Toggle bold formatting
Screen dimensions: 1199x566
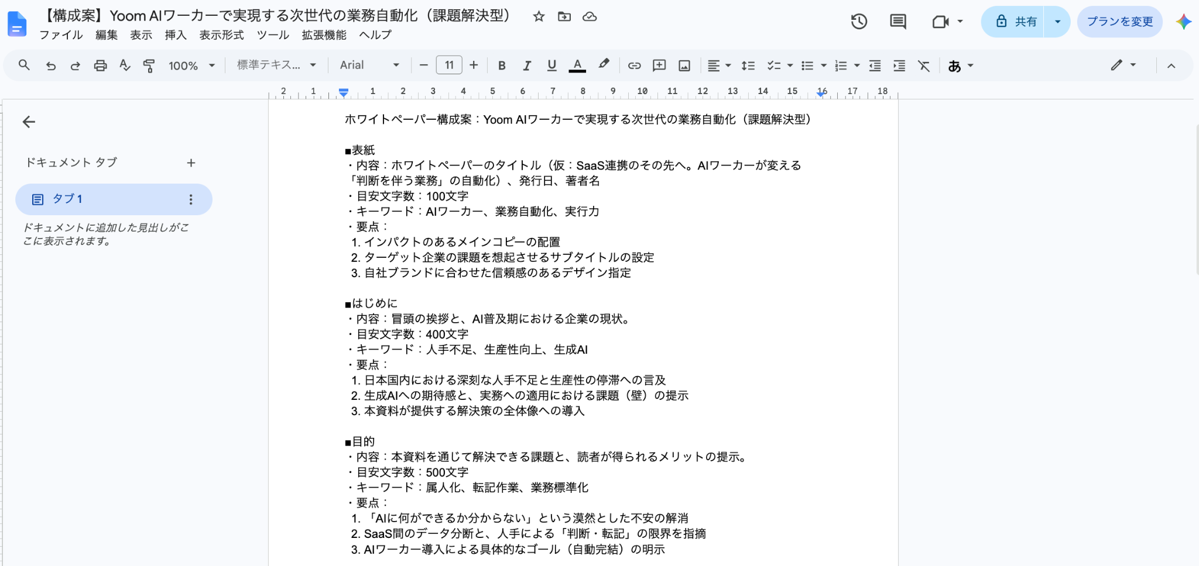pos(502,65)
